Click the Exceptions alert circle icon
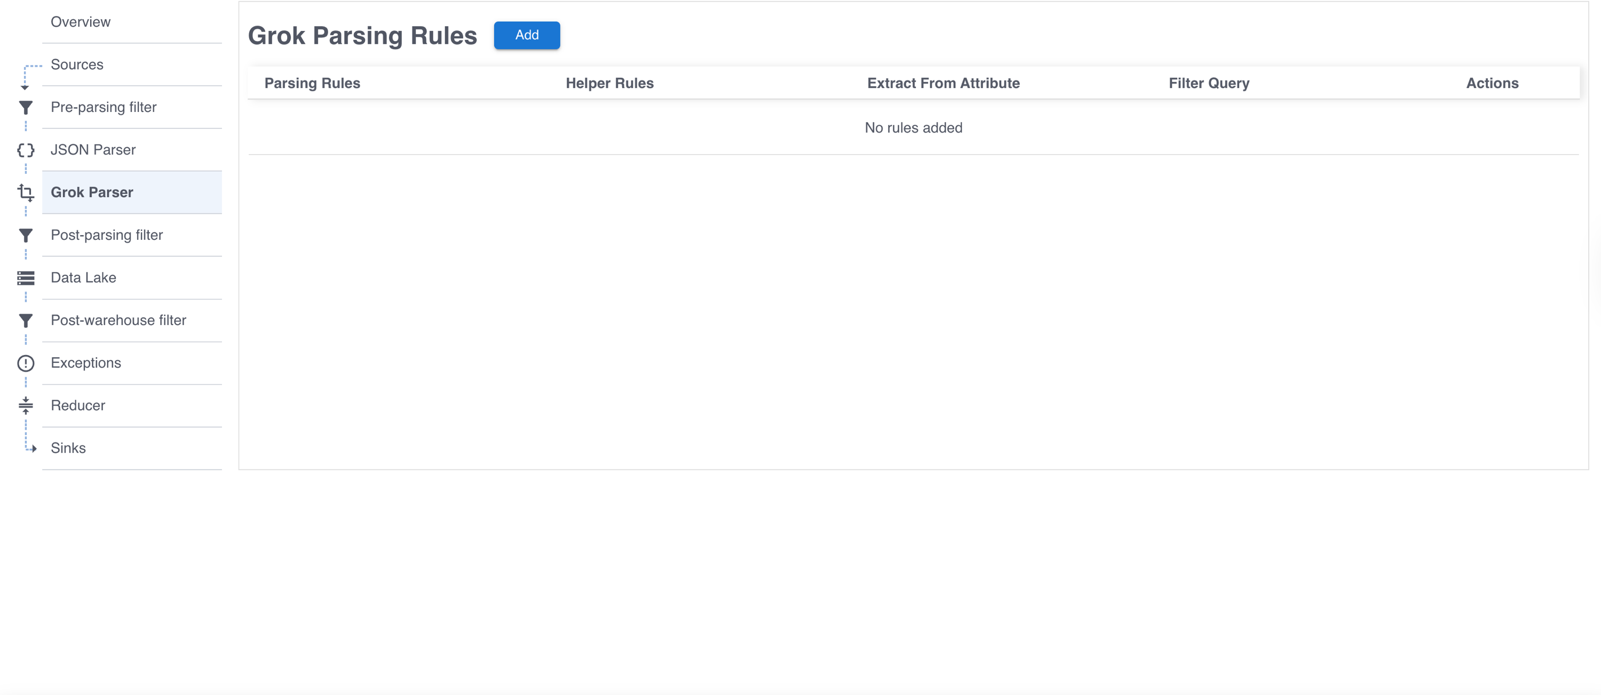The height and width of the screenshot is (695, 1601). click(x=26, y=363)
